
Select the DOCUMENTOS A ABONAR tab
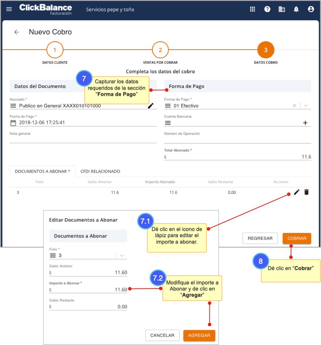pos(42,171)
